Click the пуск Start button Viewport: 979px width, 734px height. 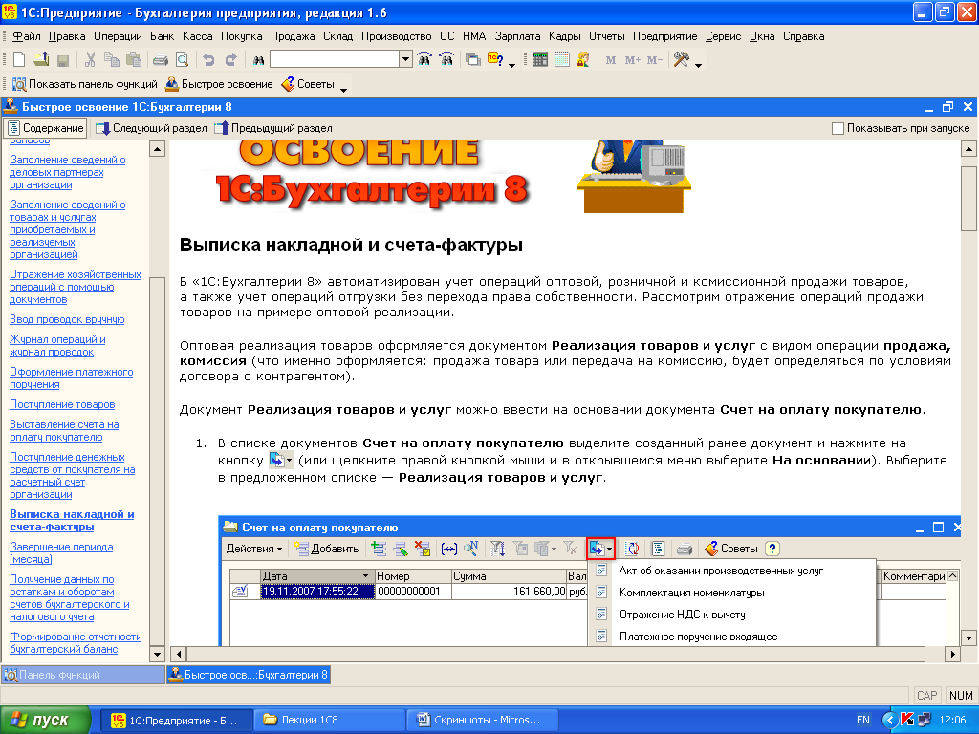coord(45,721)
